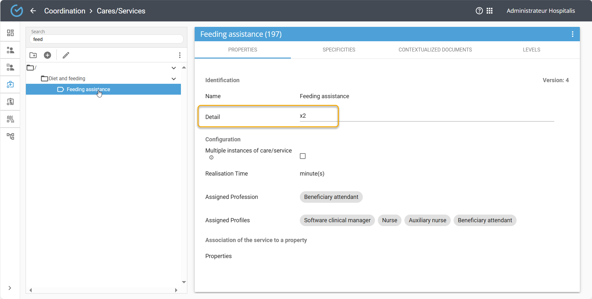
Task: Switch to the Specificities tab
Action: tap(339, 50)
